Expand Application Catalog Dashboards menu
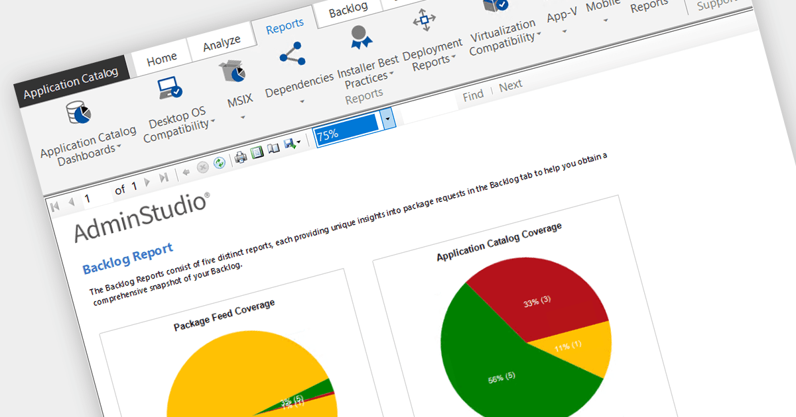 (120, 147)
